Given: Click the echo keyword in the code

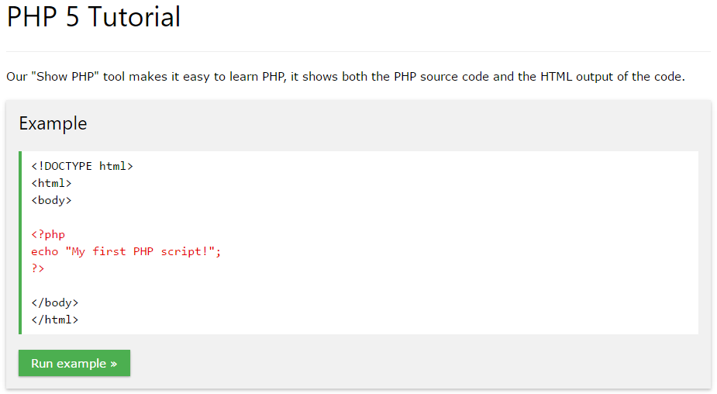Looking at the screenshot, I should coord(44,251).
